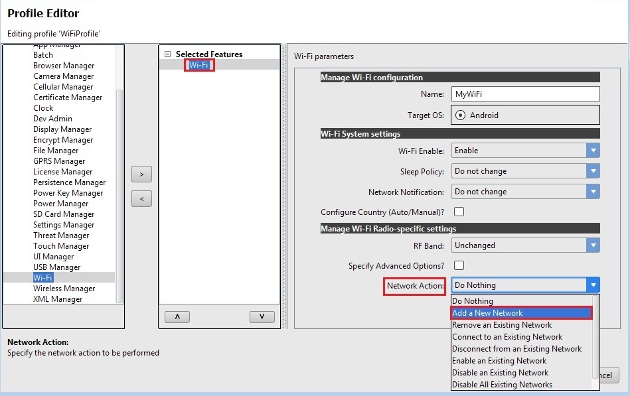Pick Disable All Existing Networks option

tap(502, 385)
